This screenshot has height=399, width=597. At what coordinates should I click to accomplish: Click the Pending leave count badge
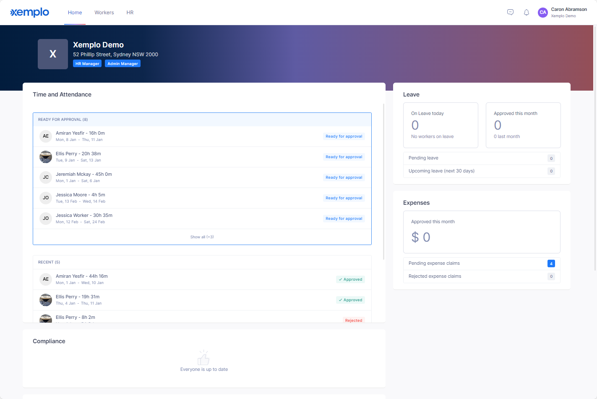(551, 158)
